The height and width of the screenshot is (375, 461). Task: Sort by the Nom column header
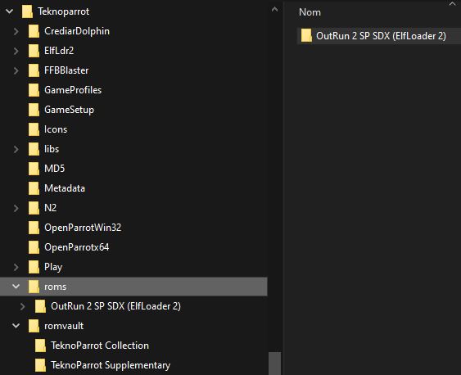click(x=310, y=12)
